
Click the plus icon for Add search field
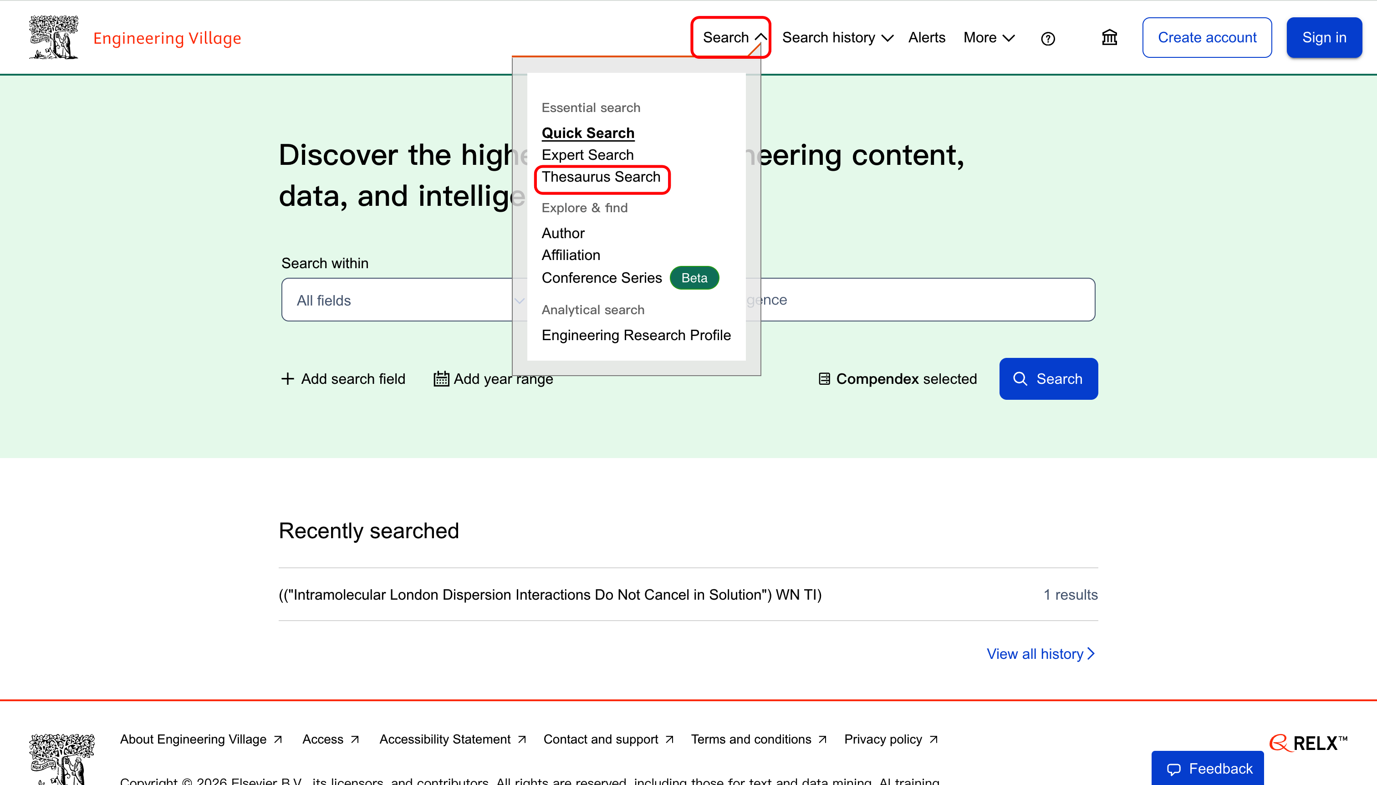click(287, 378)
